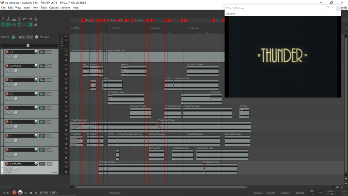Click the 4/4 time signature field
348x196 pixels.
pyautogui.click(x=320, y=193)
